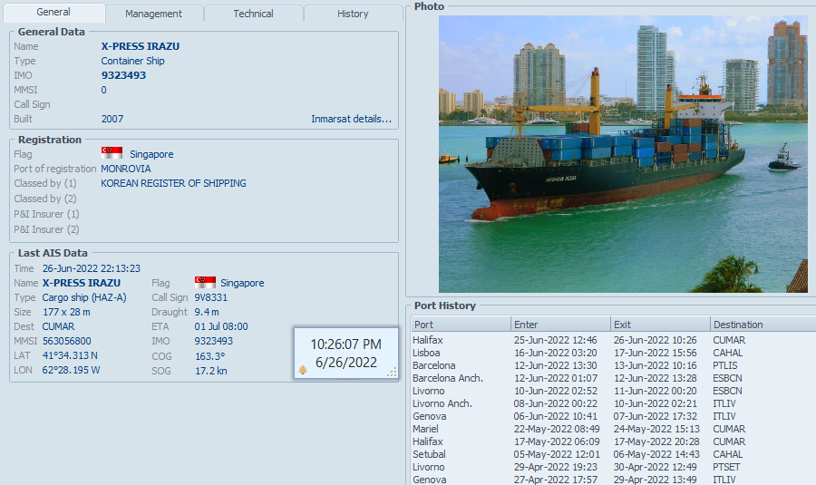Image resolution: width=816 pixels, height=485 pixels.
Task: Select port of registration MONROVIA
Action: pos(126,169)
